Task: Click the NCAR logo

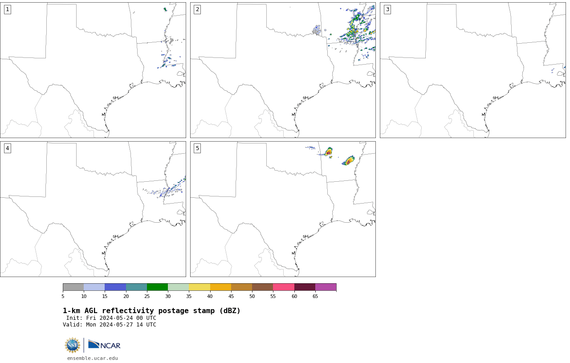Action: [x=104, y=345]
